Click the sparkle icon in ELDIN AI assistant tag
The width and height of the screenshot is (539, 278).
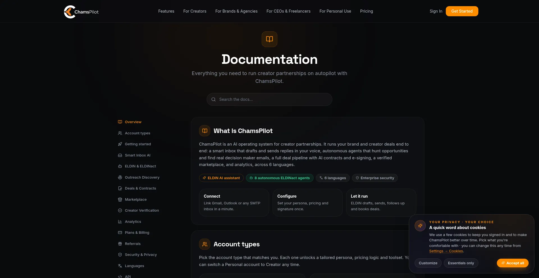(204, 178)
